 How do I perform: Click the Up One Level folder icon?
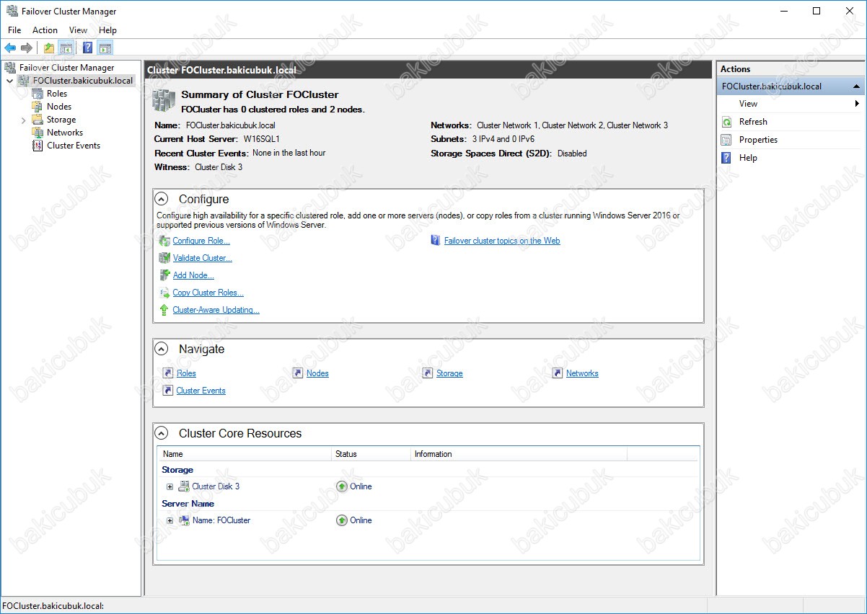pos(48,48)
